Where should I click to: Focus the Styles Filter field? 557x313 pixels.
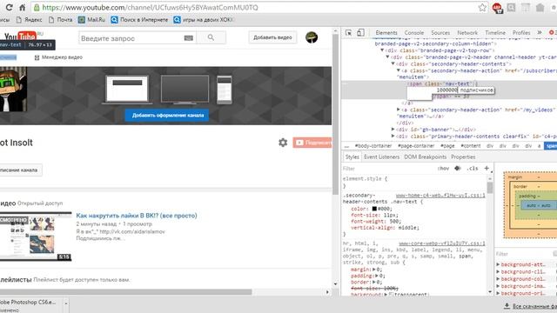click(389, 168)
